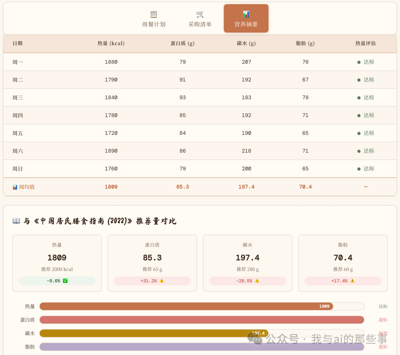
Task: Click the 达标 status in 周一 row
Action: coord(366,62)
